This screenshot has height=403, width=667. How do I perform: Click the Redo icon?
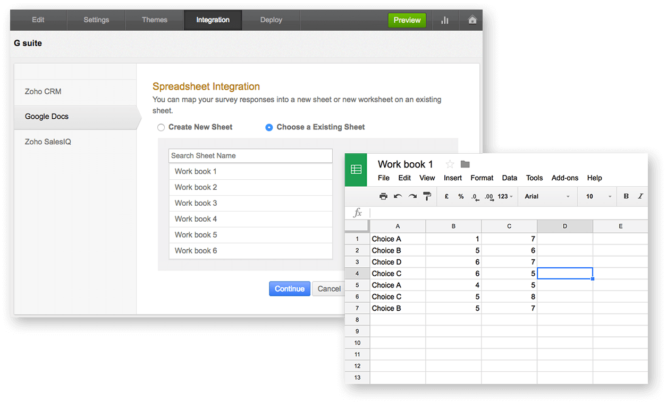coord(413,196)
